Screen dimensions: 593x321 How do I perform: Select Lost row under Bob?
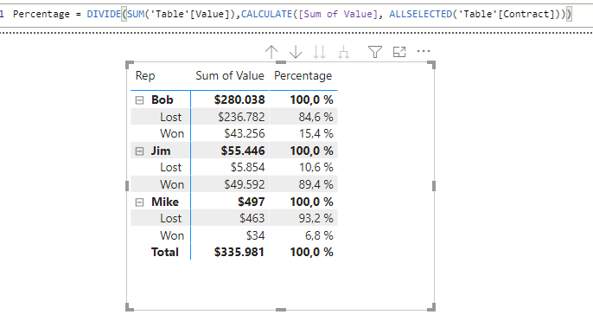tap(170, 117)
